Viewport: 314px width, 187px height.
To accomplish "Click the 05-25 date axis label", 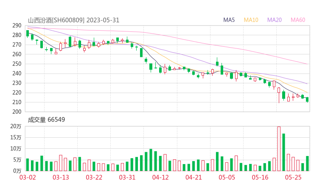I will tap(293, 177).
